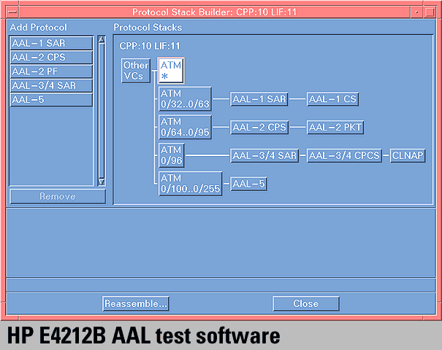This screenshot has height=350, width=442.
Task: Click the Add Protocol scrollbar down arrow
Action: [x=102, y=182]
